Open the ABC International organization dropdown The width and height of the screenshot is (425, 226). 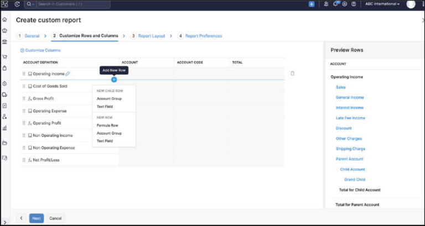pos(382,4)
